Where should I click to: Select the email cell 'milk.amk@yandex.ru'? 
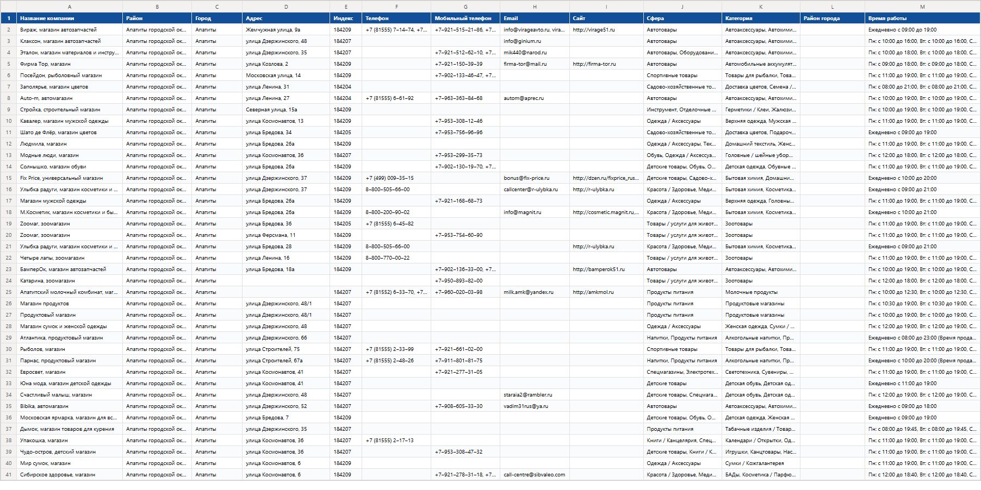535,292
